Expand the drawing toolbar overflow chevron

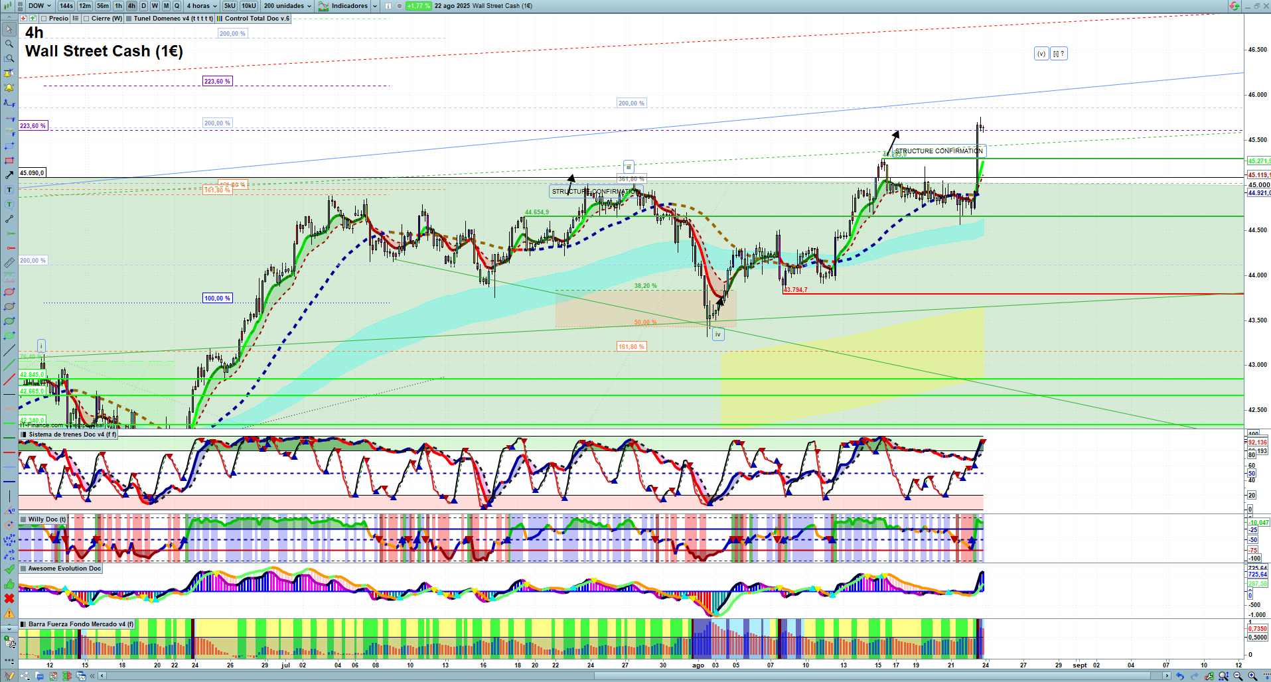click(9, 628)
